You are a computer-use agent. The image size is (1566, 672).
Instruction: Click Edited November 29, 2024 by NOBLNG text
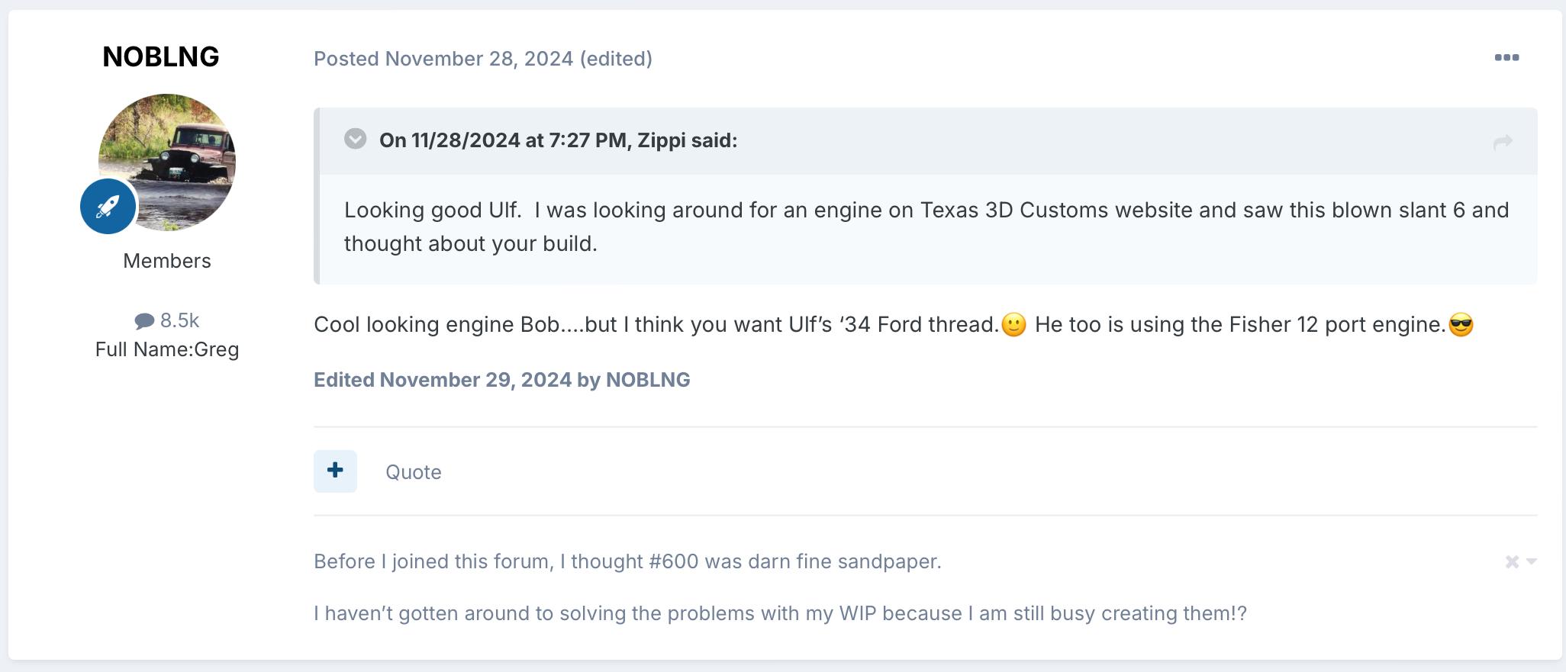(x=501, y=380)
